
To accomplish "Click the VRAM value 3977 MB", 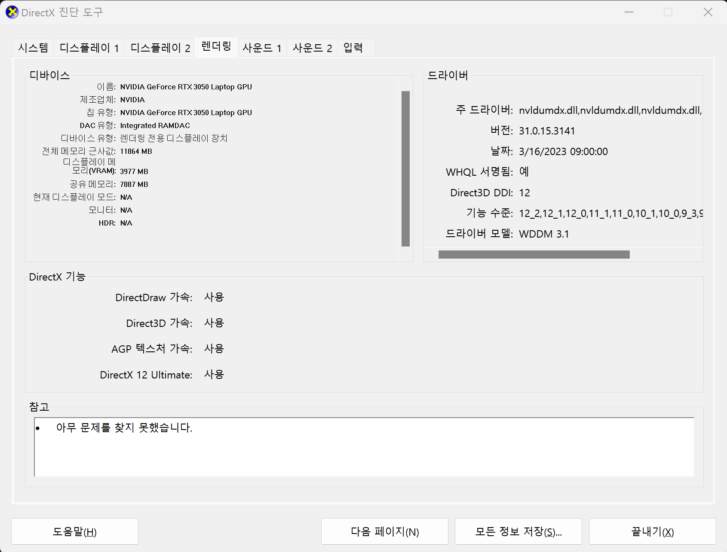I will pyautogui.click(x=134, y=171).
